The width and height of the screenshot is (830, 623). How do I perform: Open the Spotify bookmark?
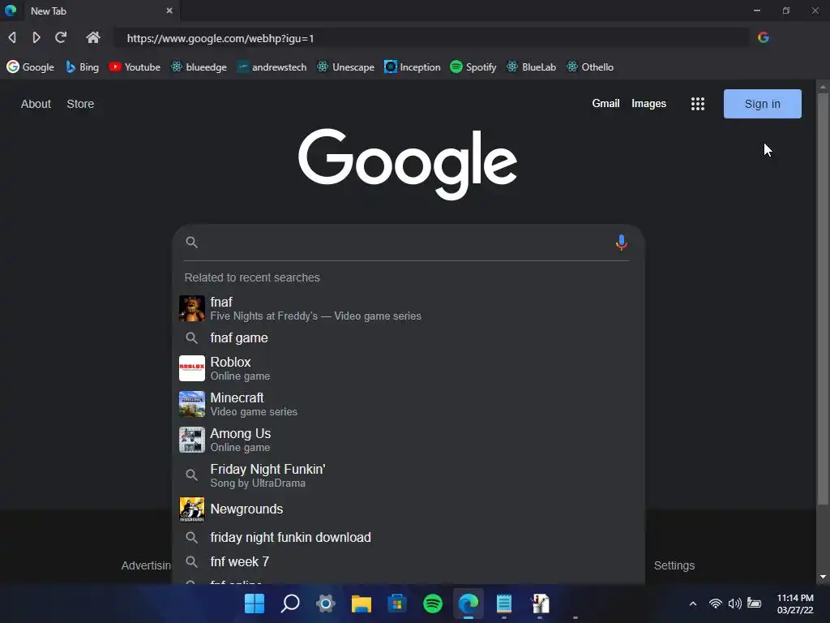[473, 67]
